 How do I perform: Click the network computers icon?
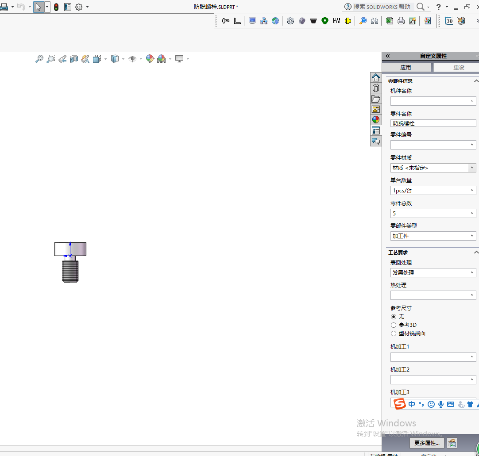click(264, 21)
